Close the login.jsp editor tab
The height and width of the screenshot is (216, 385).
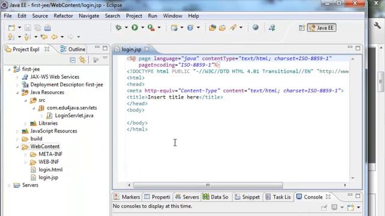pyautogui.click(x=147, y=49)
